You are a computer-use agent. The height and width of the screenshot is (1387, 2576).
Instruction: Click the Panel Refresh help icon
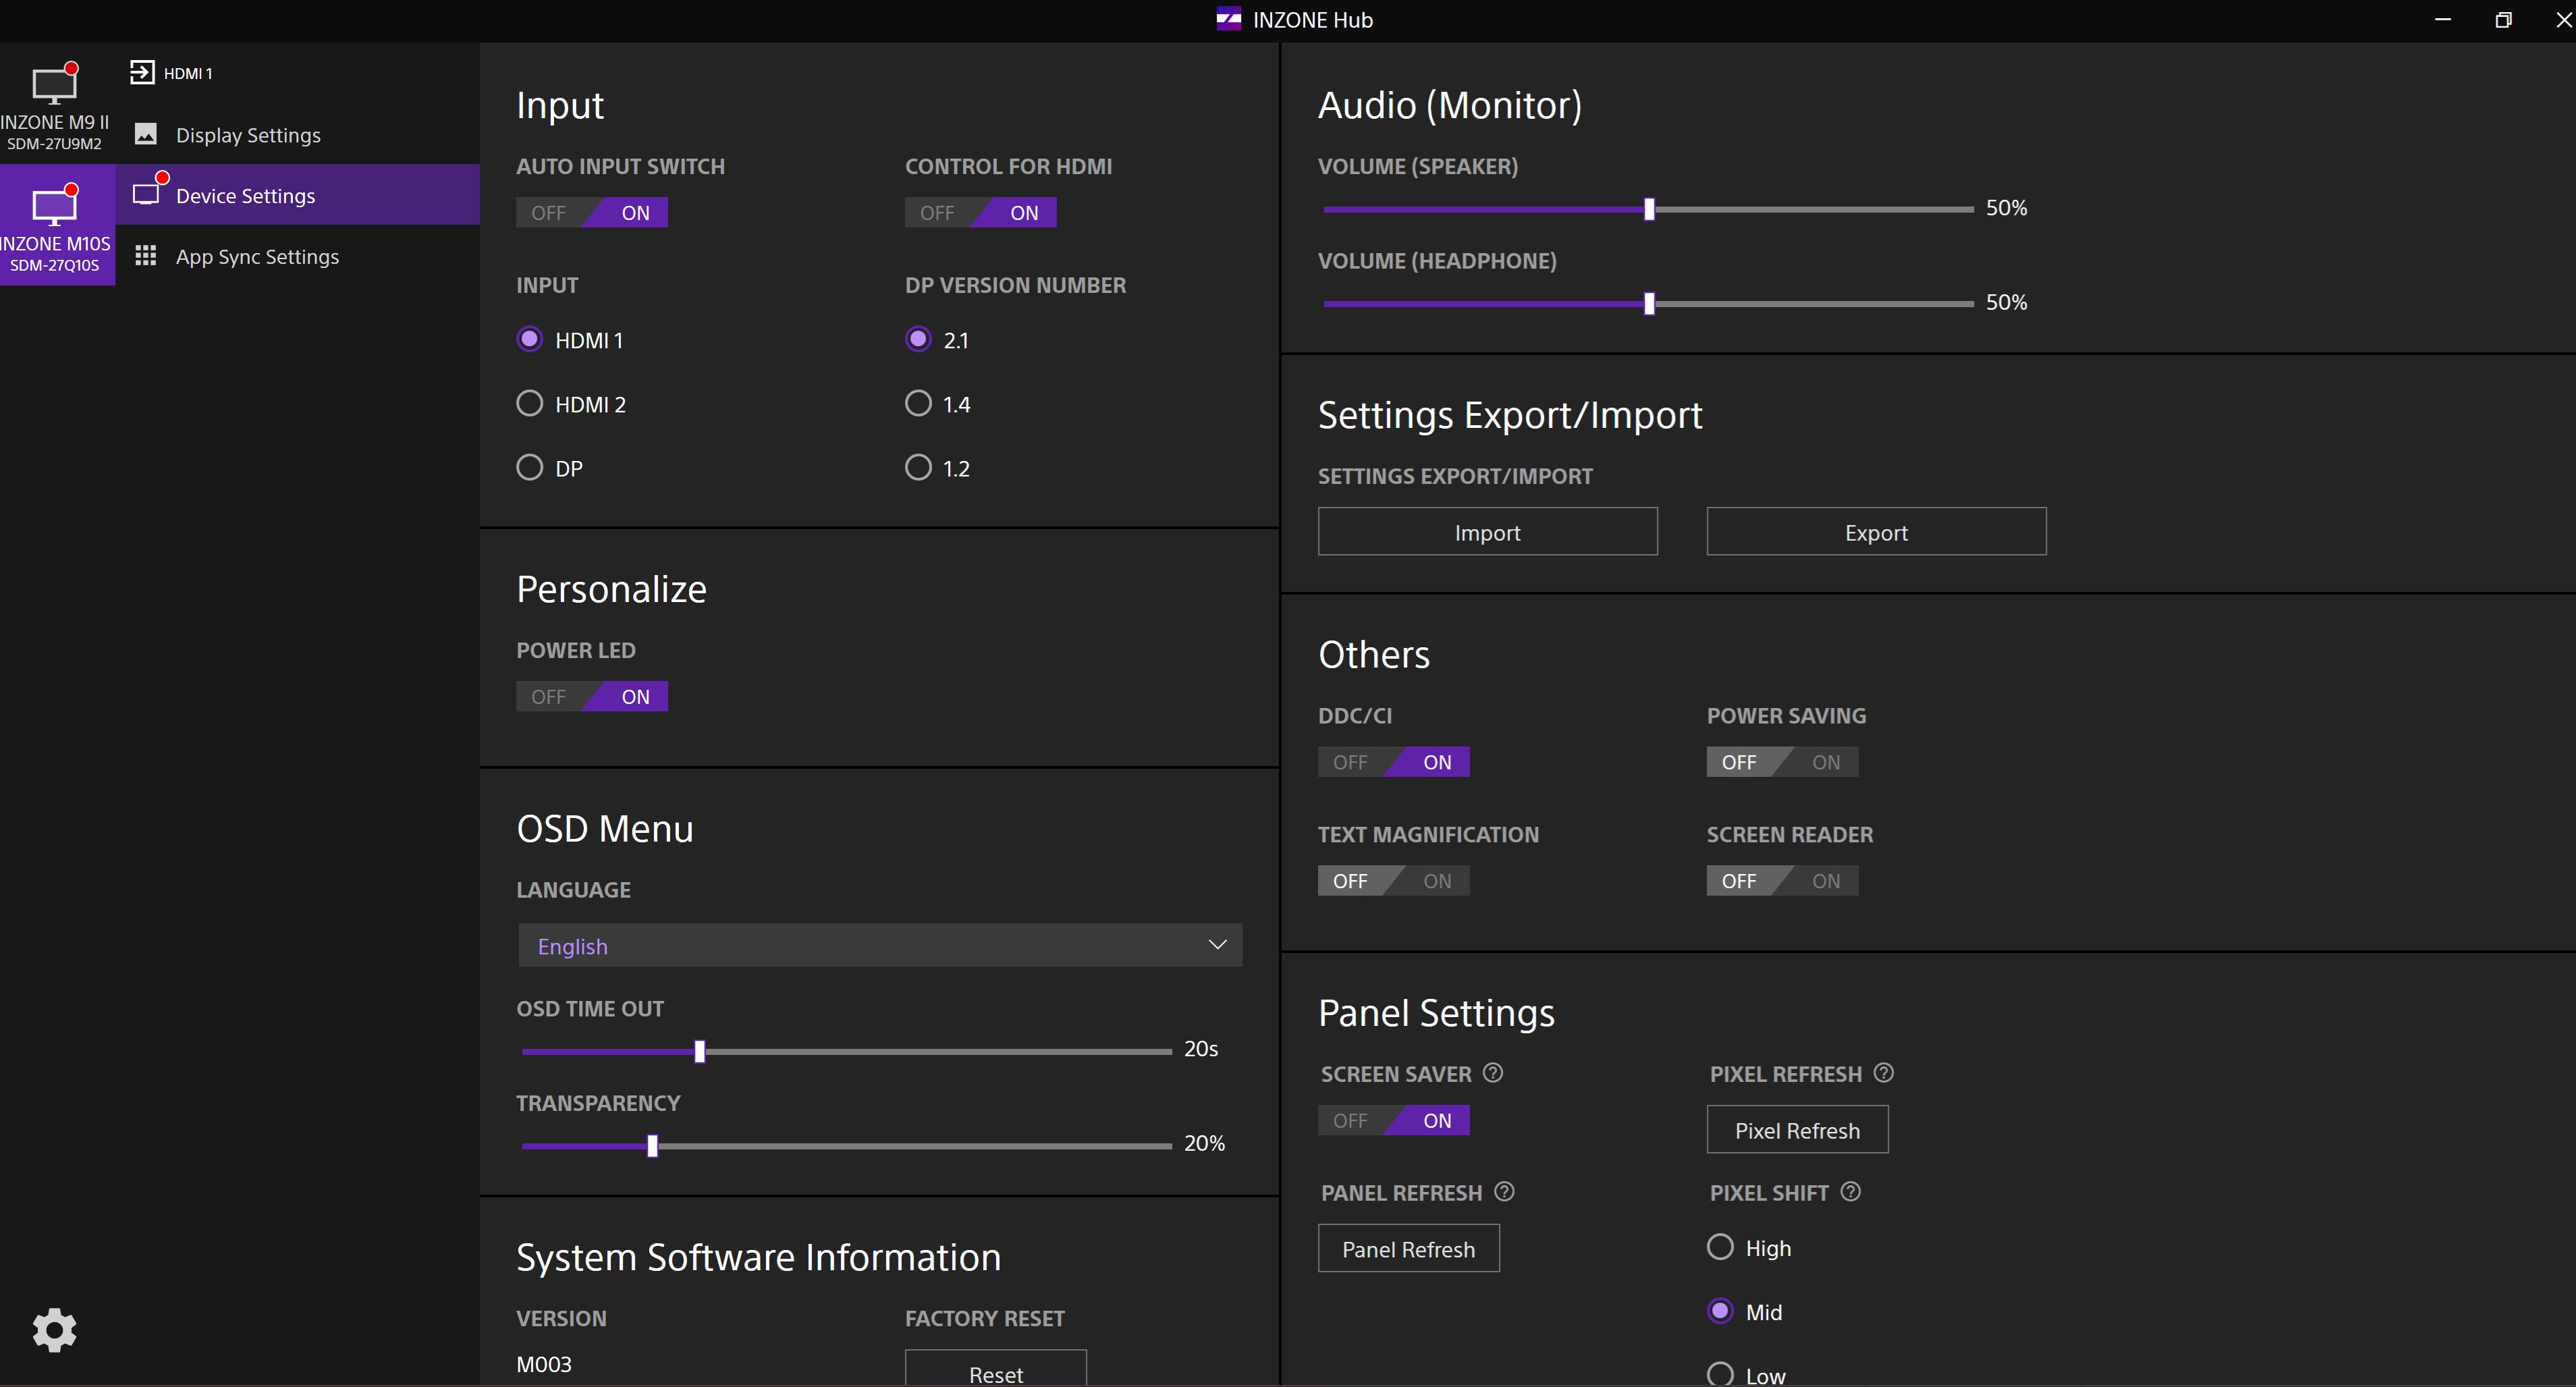[1505, 1192]
